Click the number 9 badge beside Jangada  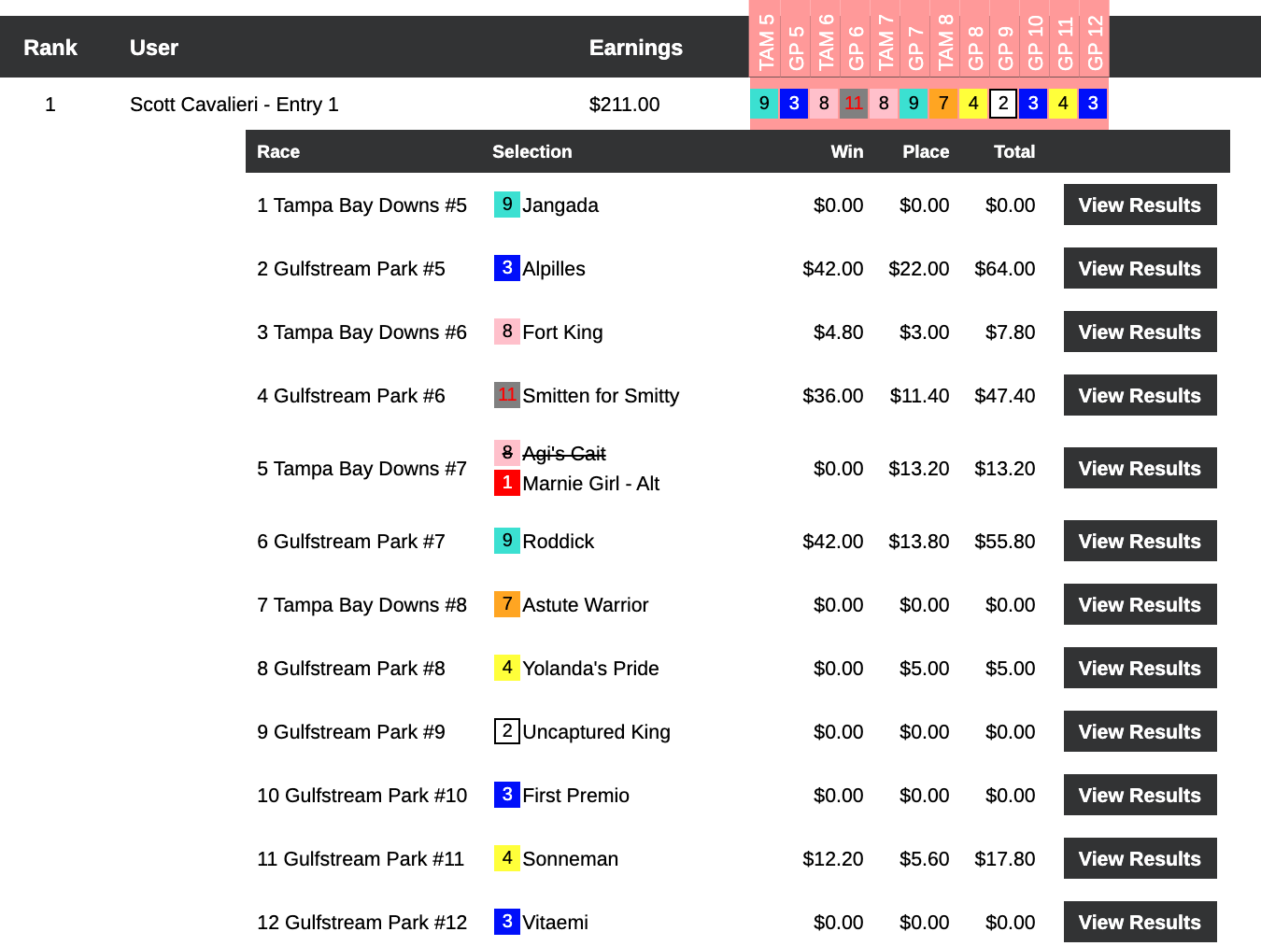[x=506, y=205]
